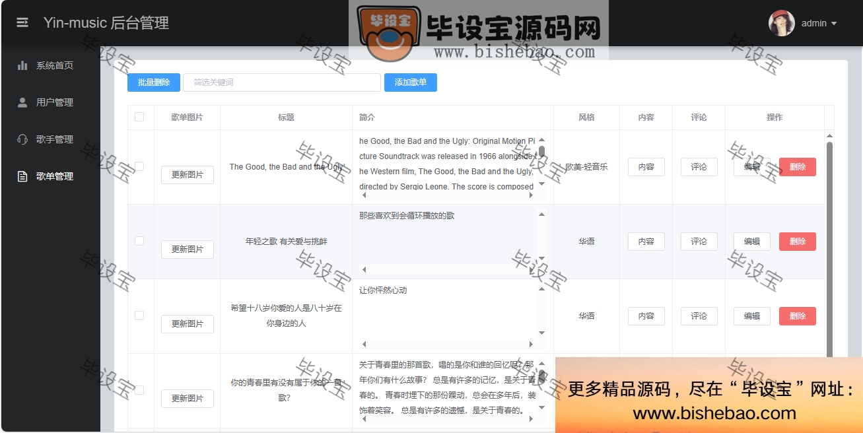Open 内容 for 年轻之歌 row
Viewport: 863px width, 433px height.
pyautogui.click(x=646, y=242)
